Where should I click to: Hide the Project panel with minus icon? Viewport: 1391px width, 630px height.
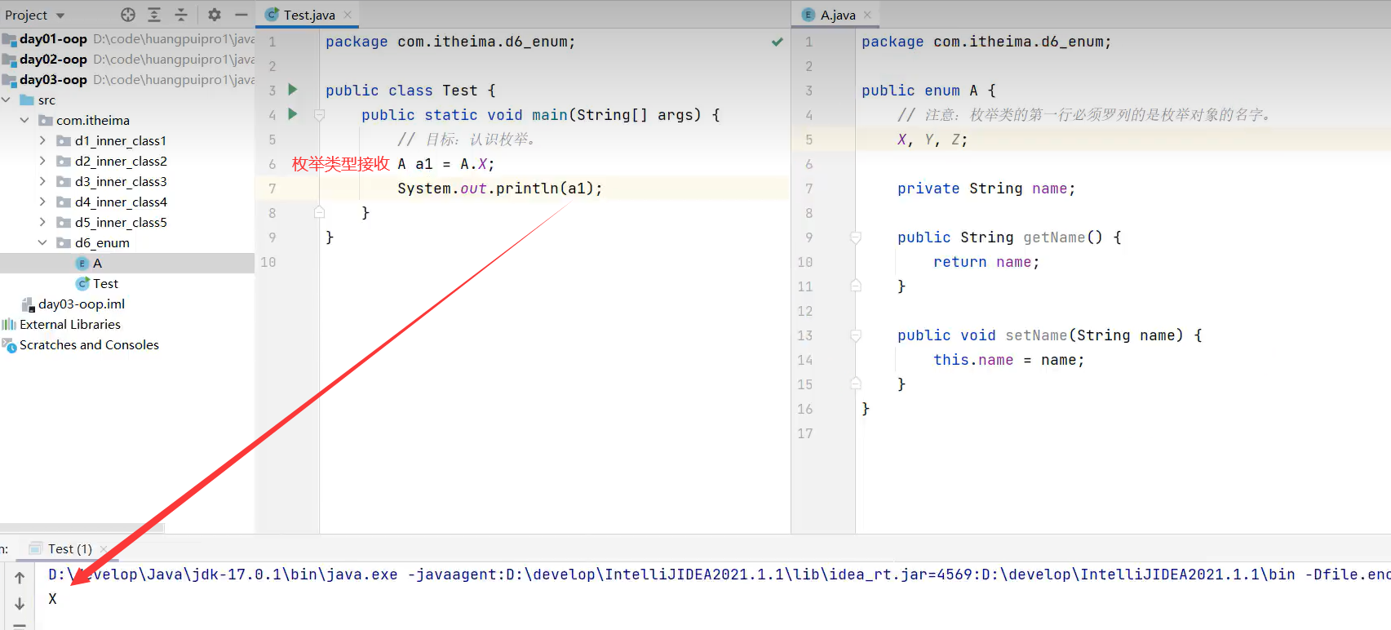tap(241, 15)
